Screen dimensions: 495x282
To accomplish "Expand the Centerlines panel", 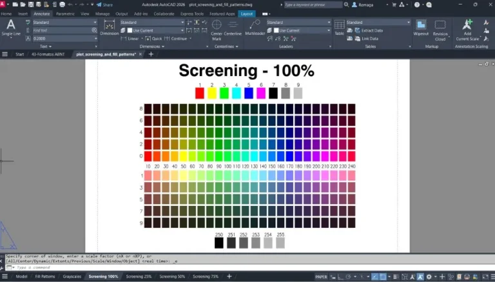I will tap(226, 46).
